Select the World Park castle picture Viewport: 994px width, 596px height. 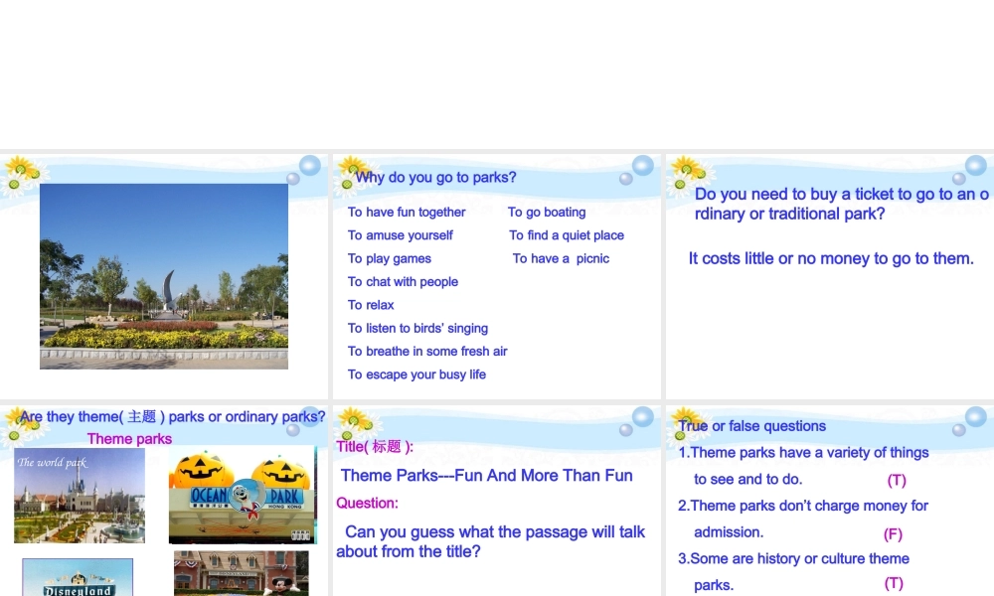(x=80, y=496)
